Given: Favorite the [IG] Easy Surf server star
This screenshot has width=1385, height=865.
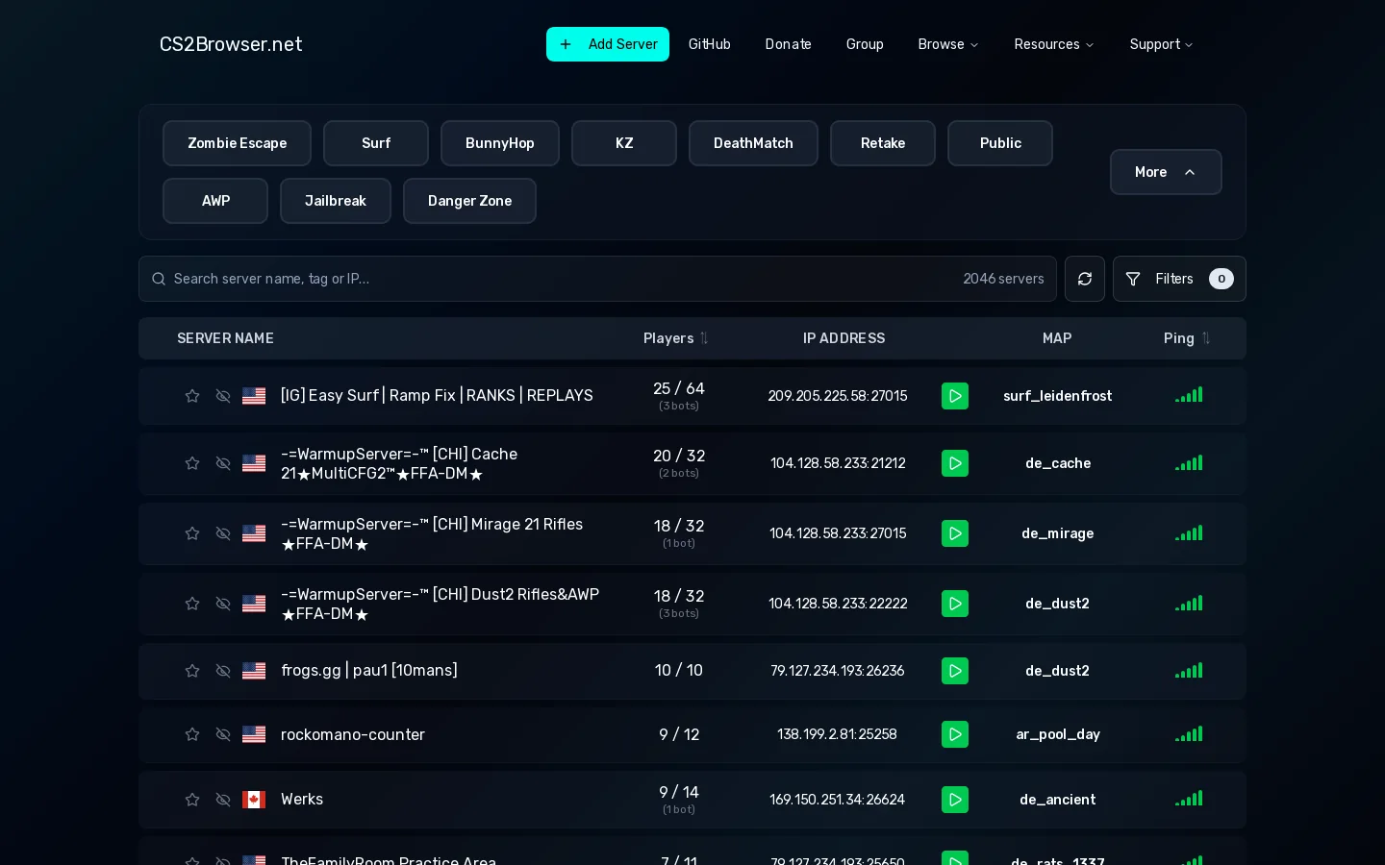Looking at the screenshot, I should 192,396.
